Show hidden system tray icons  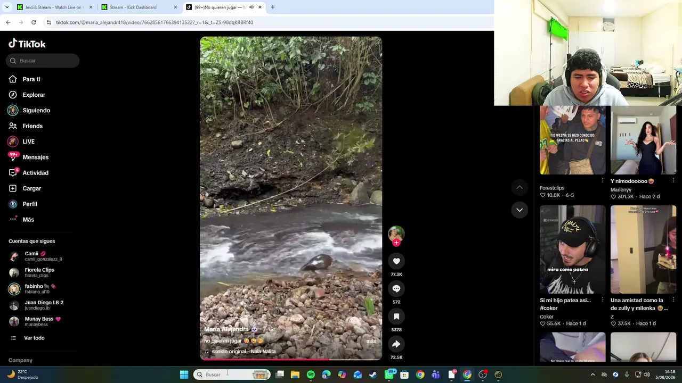[592, 374]
